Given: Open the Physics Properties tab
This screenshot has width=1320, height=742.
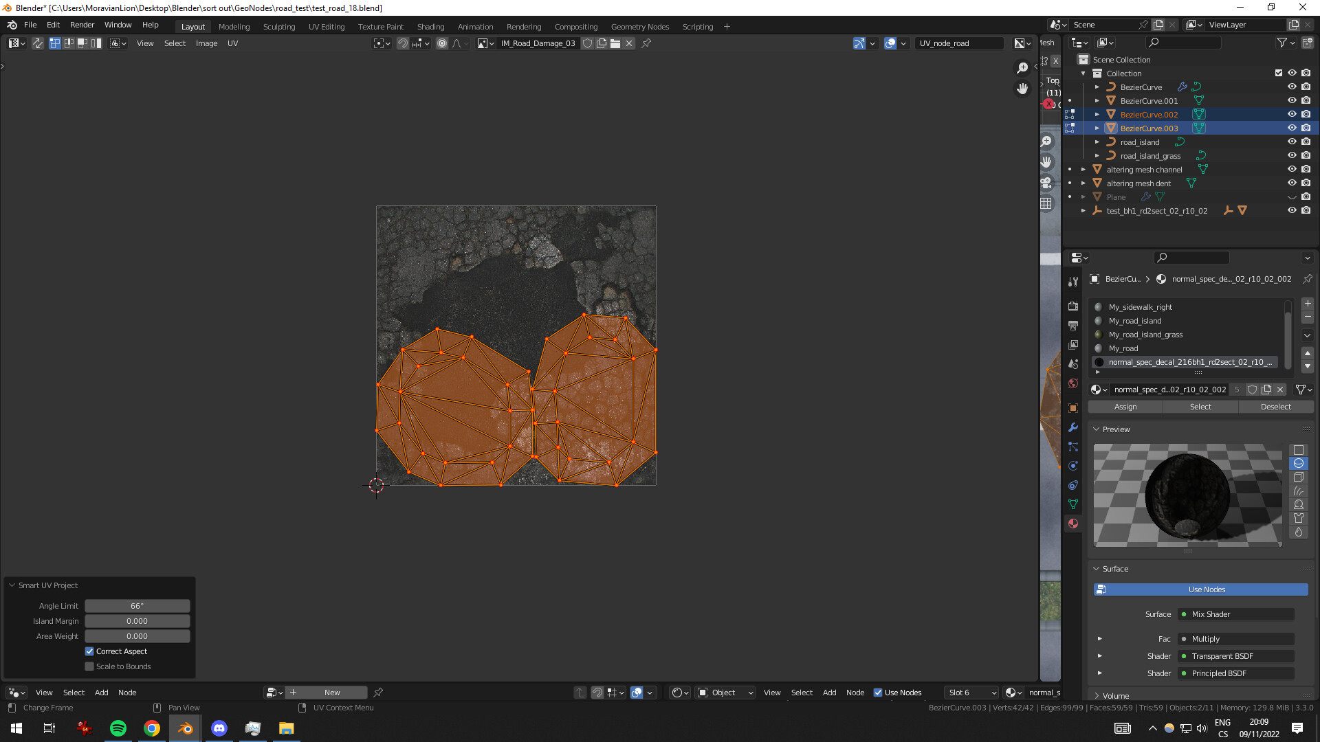Looking at the screenshot, I should (x=1073, y=466).
